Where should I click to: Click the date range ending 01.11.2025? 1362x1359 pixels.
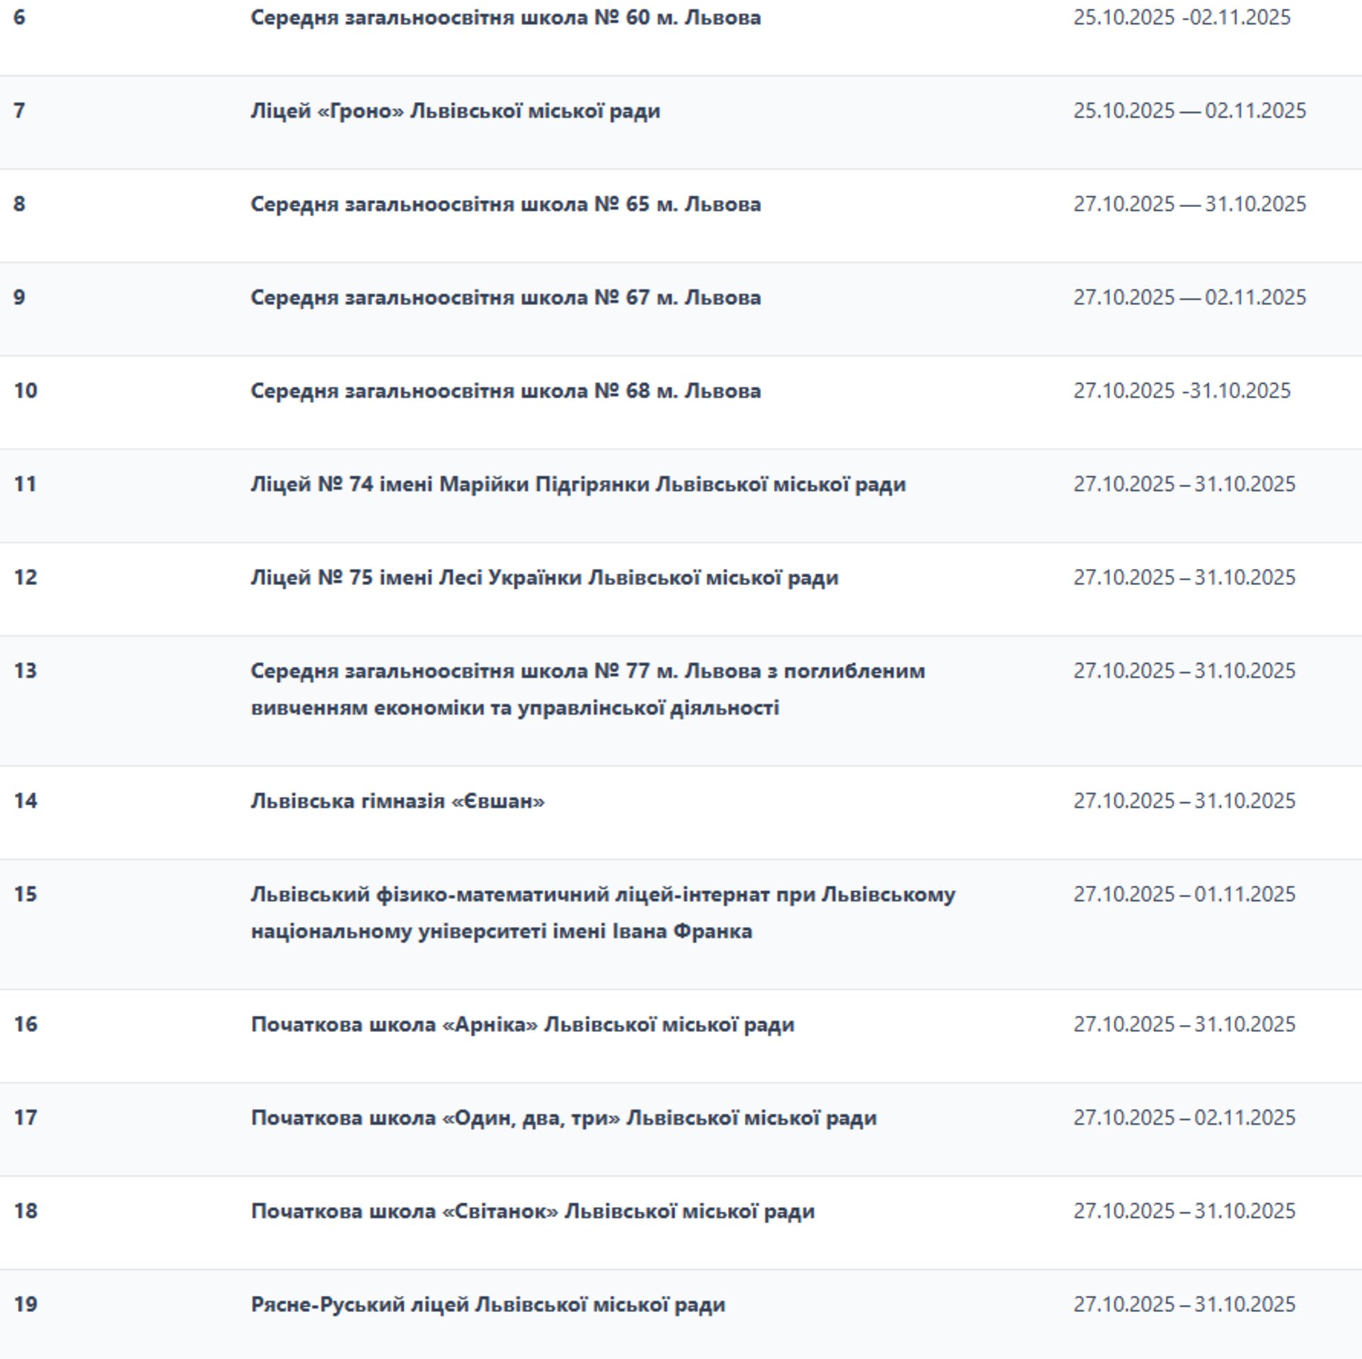coord(1183,894)
